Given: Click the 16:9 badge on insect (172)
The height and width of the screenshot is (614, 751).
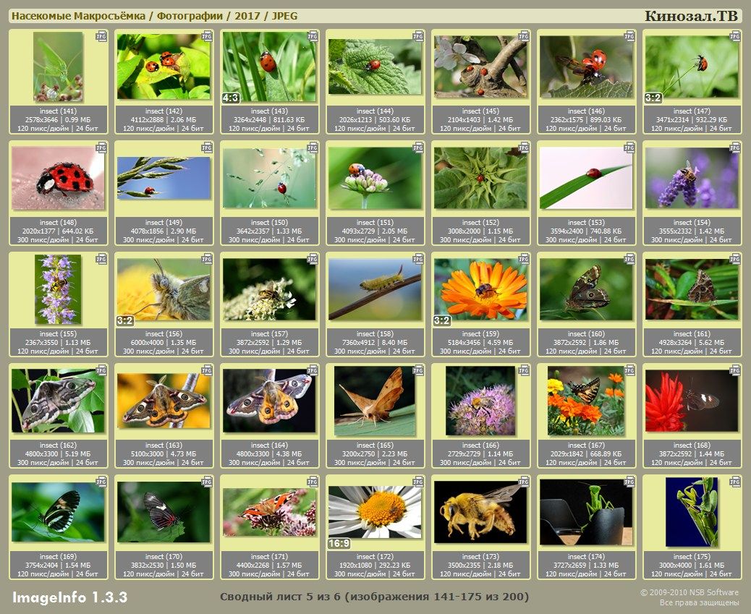Looking at the screenshot, I should [339, 543].
